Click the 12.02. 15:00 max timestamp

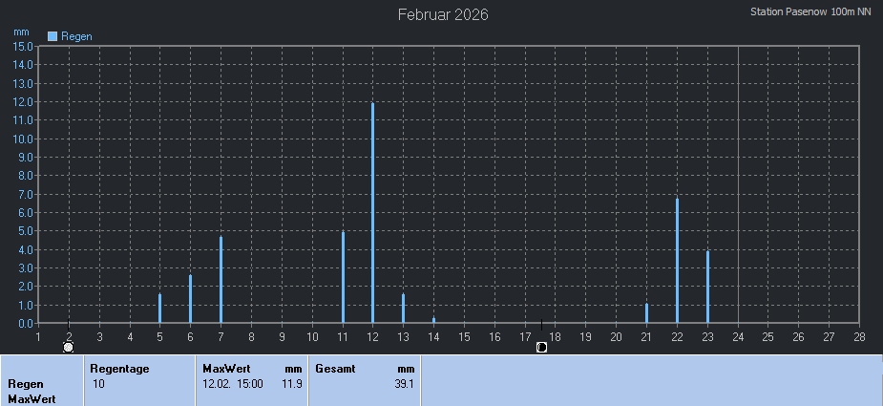point(233,384)
